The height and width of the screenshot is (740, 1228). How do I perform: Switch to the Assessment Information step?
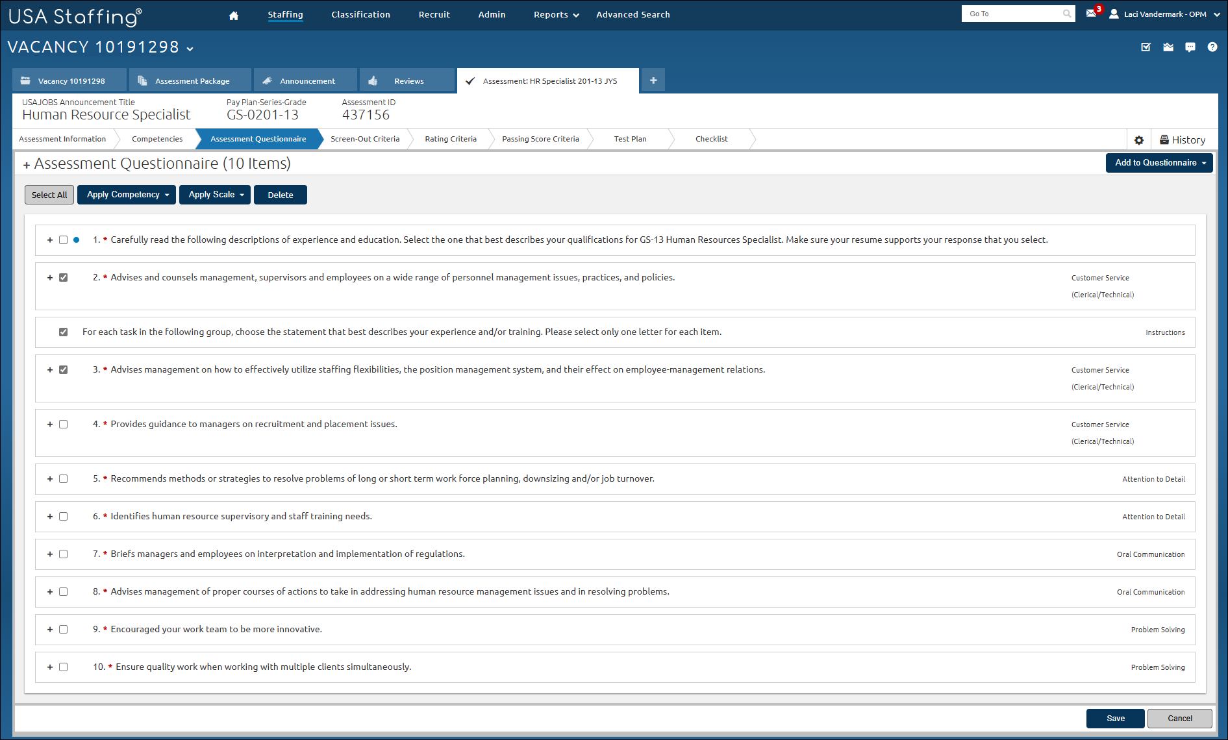pos(62,139)
